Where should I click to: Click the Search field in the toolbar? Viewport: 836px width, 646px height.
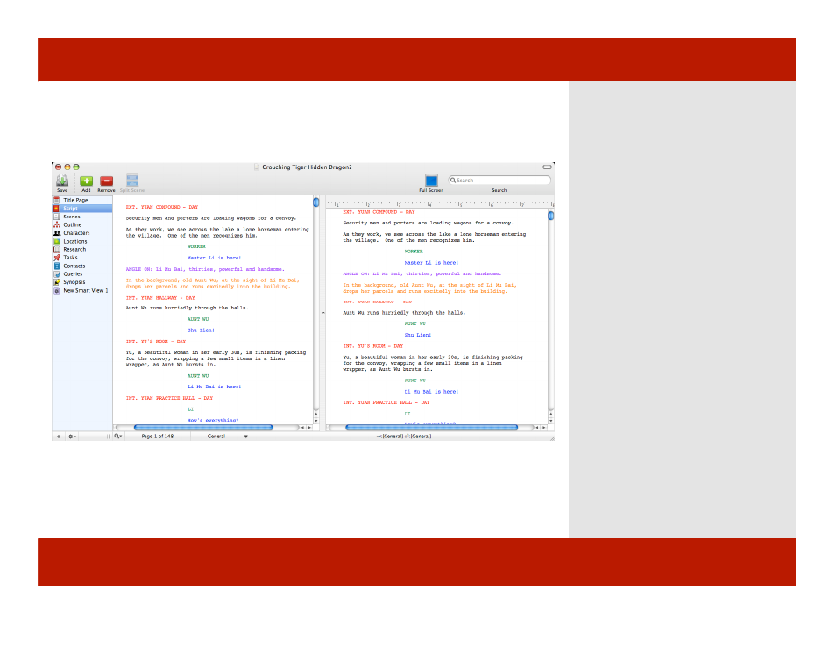tap(499, 181)
